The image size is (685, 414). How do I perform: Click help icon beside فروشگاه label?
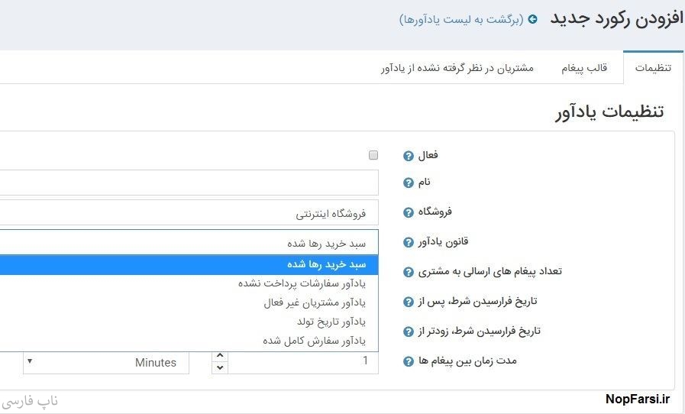click(408, 212)
